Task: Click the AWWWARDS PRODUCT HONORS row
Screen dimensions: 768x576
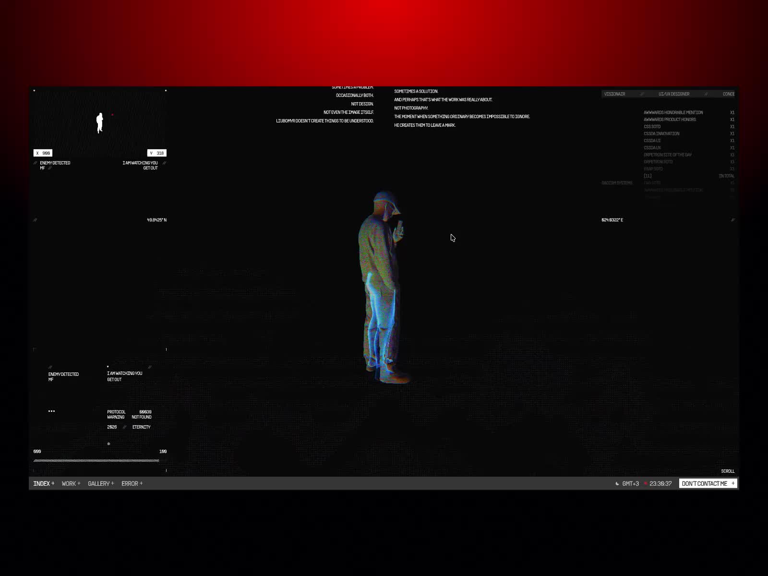Action: click(x=689, y=120)
